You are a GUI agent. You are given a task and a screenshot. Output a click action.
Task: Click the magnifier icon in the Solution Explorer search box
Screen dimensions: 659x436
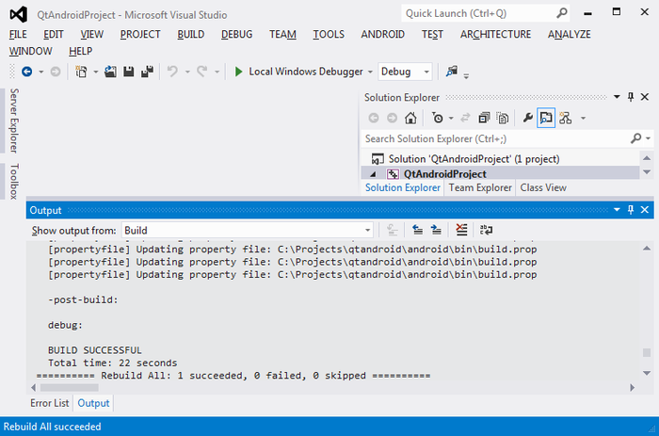coord(635,138)
